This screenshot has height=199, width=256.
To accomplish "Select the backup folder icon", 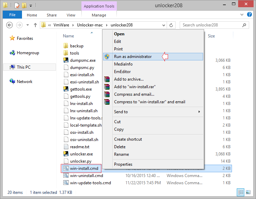I will coord(66,46).
